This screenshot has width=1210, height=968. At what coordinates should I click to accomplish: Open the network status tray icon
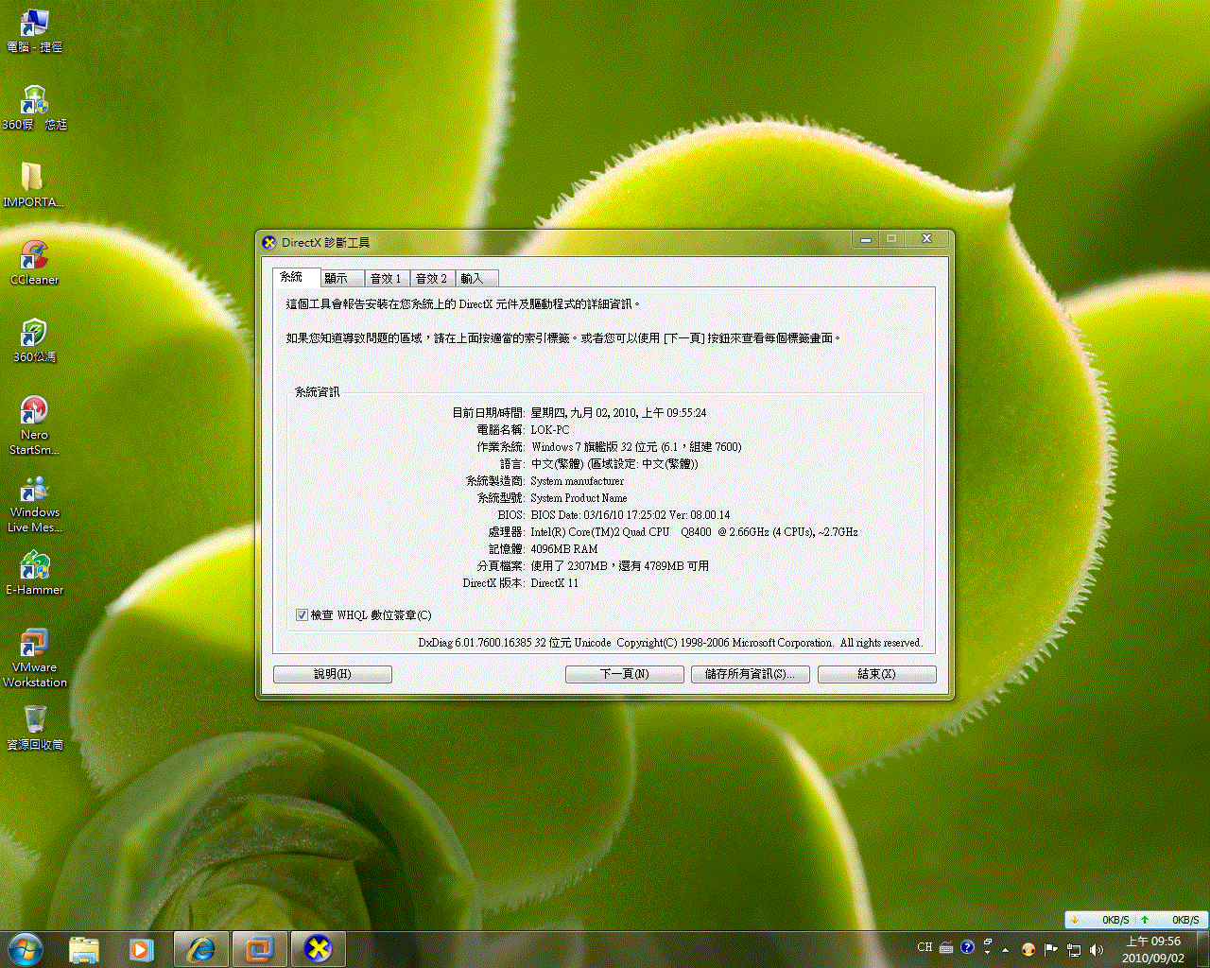[x=1074, y=949]
